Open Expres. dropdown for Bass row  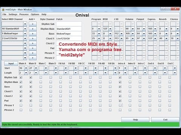click(x=155, y=34)
